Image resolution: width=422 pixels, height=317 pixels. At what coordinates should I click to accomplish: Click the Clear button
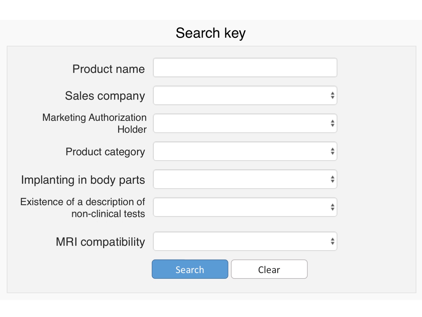click(269, 270)
